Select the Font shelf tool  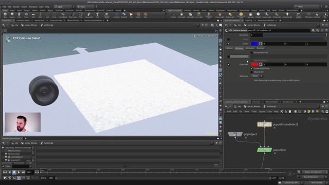pos(97,15)
